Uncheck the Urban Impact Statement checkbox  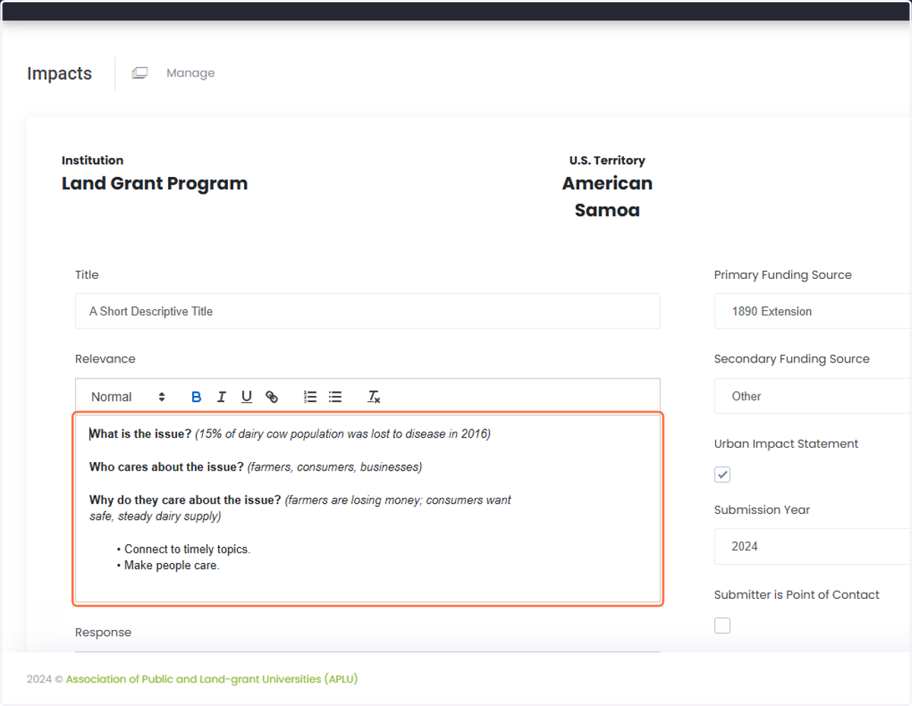pos(722,474)
